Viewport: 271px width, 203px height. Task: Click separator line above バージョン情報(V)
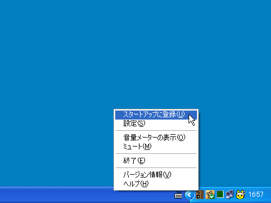pos(156,167)
